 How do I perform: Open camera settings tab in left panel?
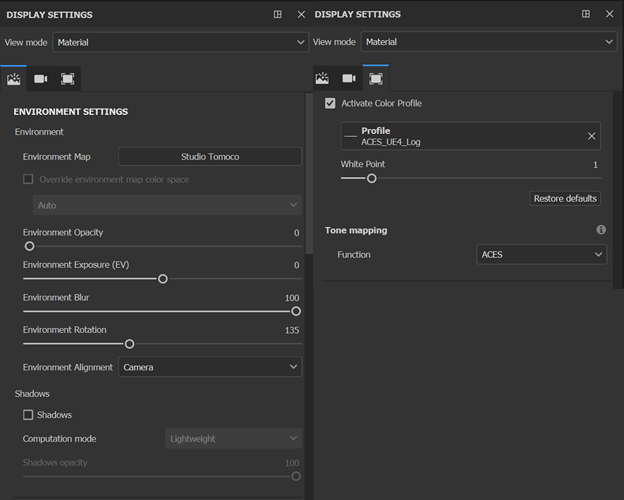(x=41, y=79)
